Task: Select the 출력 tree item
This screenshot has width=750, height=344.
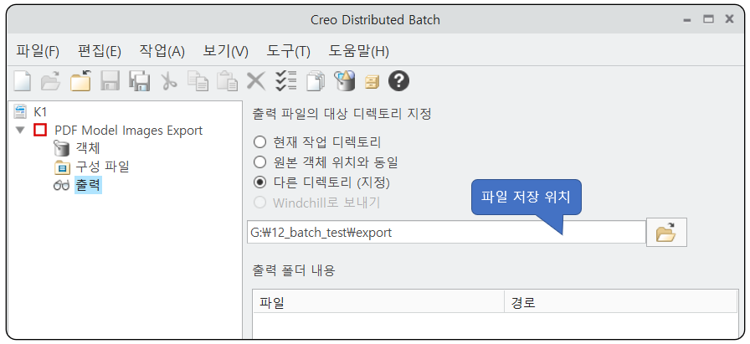Action: click(x=88, y=186)
